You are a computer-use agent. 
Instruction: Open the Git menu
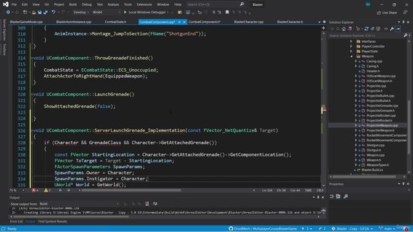[46, 5]
